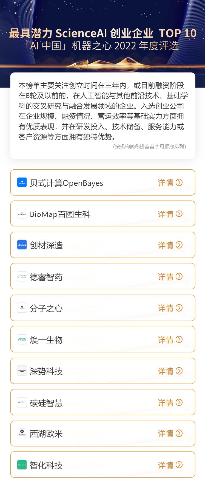Screen dimensions: 205x482
Task: Select the 深势科技 company name
Action: click(x=46, y=371)
